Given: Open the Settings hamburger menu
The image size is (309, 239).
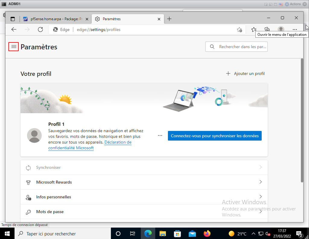Looking at the screenshot, I should [14, 47].
